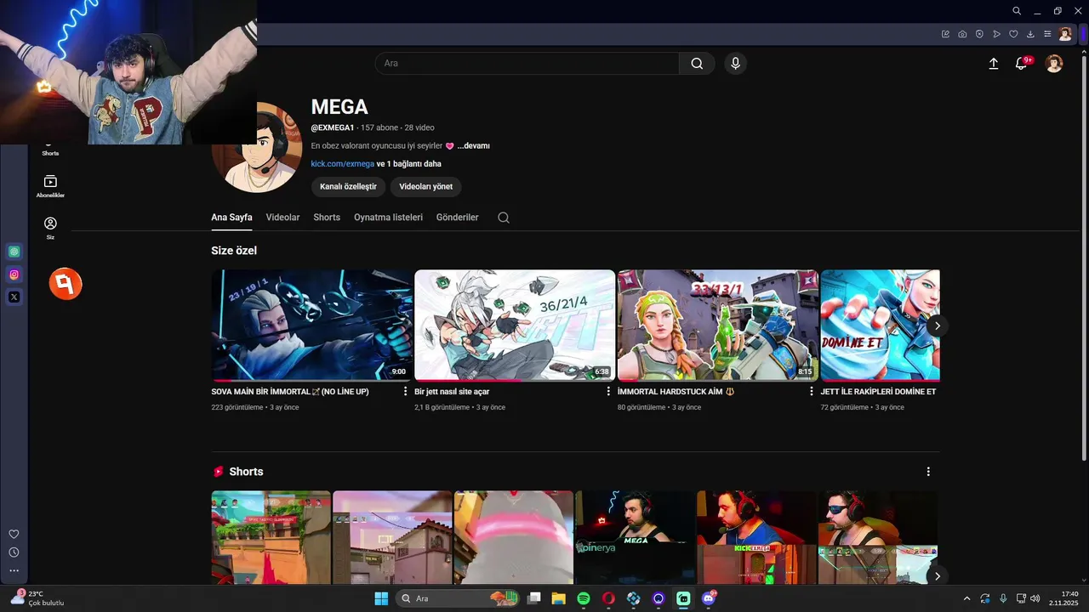Switch to the Videolar tab
Image resolution: width=1089 pixels, height=612 pixels.
[x=282, y=218]
